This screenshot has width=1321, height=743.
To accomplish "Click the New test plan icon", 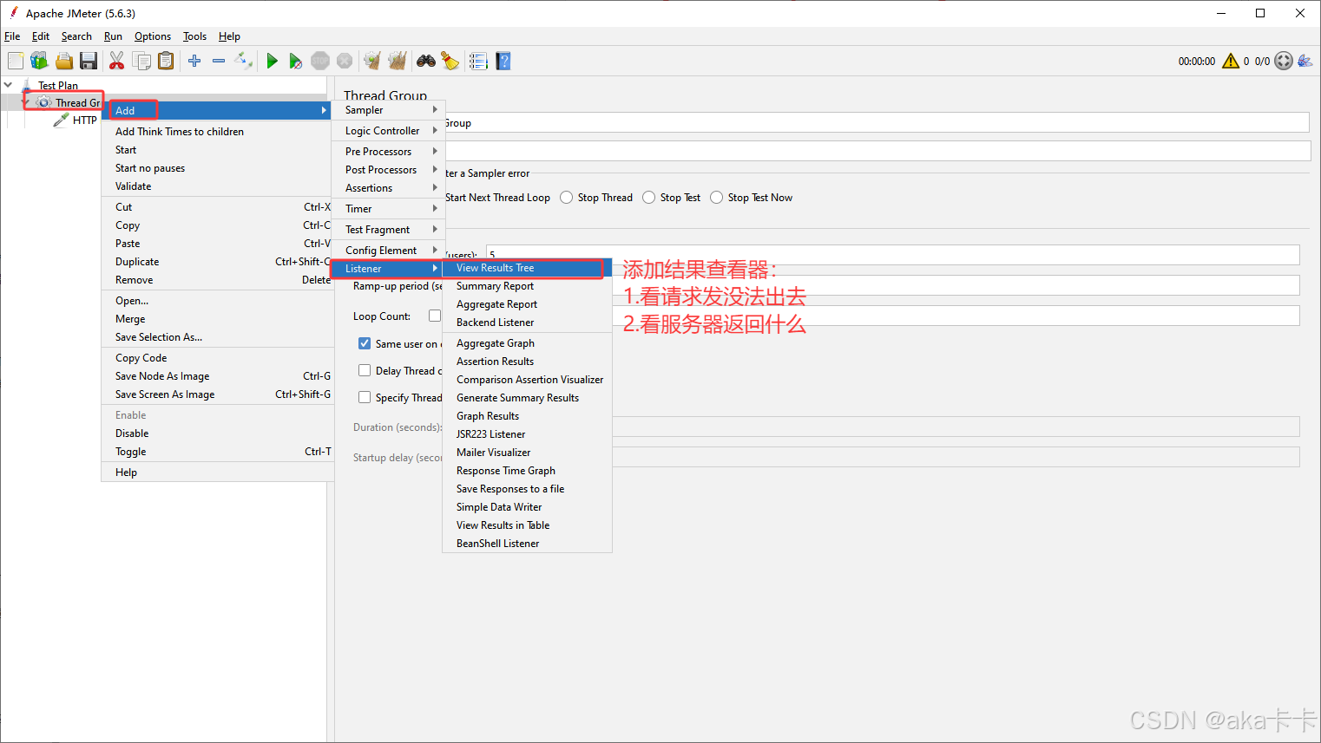I will point(16,61).
